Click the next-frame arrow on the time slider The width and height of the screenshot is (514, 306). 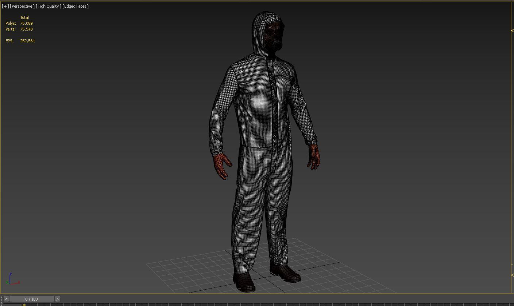click(58, 299)
